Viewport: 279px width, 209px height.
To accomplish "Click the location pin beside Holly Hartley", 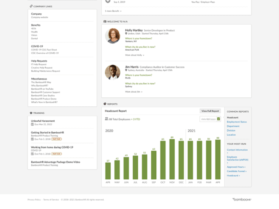I will [125, 34].
